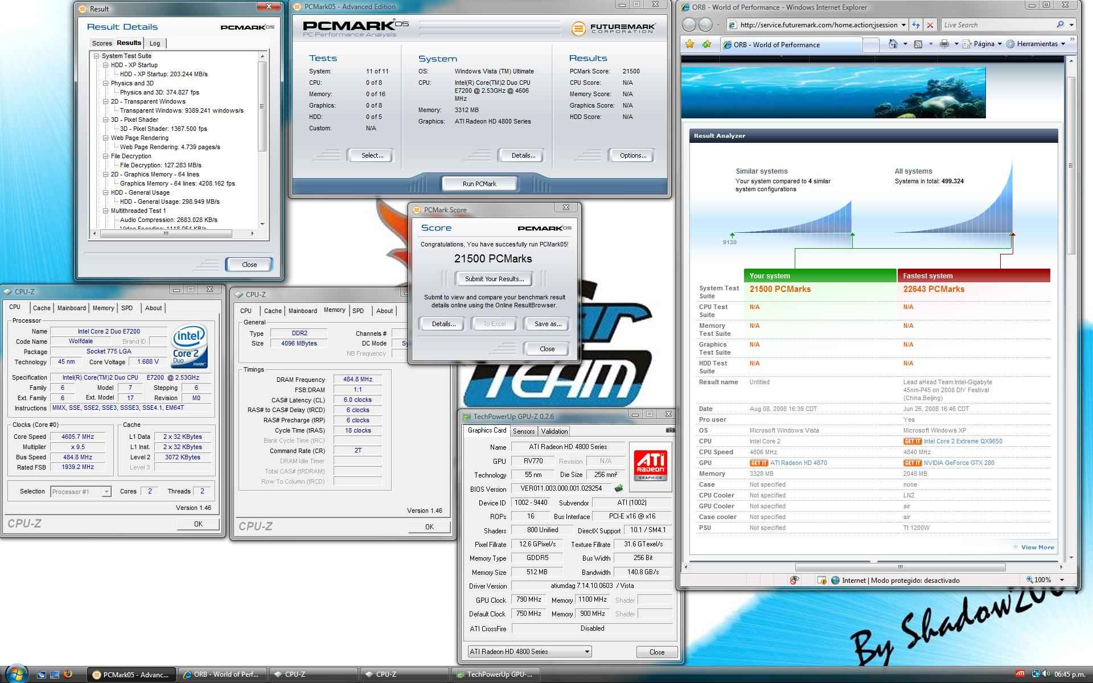The width and height of the screenshot is (1093, 683).
Task: Collapse the System Test Suite tree node
Action: coord(96,56)
